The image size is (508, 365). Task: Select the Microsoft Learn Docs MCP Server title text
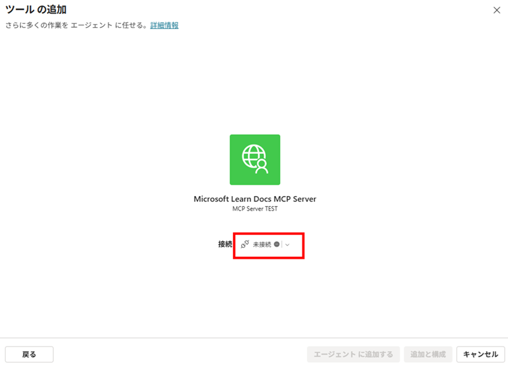click(255, 199)
